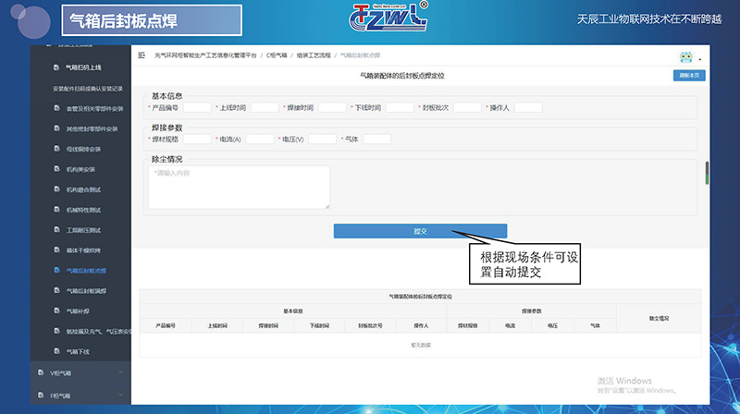Image resolution: width=740 pixels, height=414 pixels.
Task: Open the dropdown arrow beside the avatar
Action: click(x=700, y=59)
